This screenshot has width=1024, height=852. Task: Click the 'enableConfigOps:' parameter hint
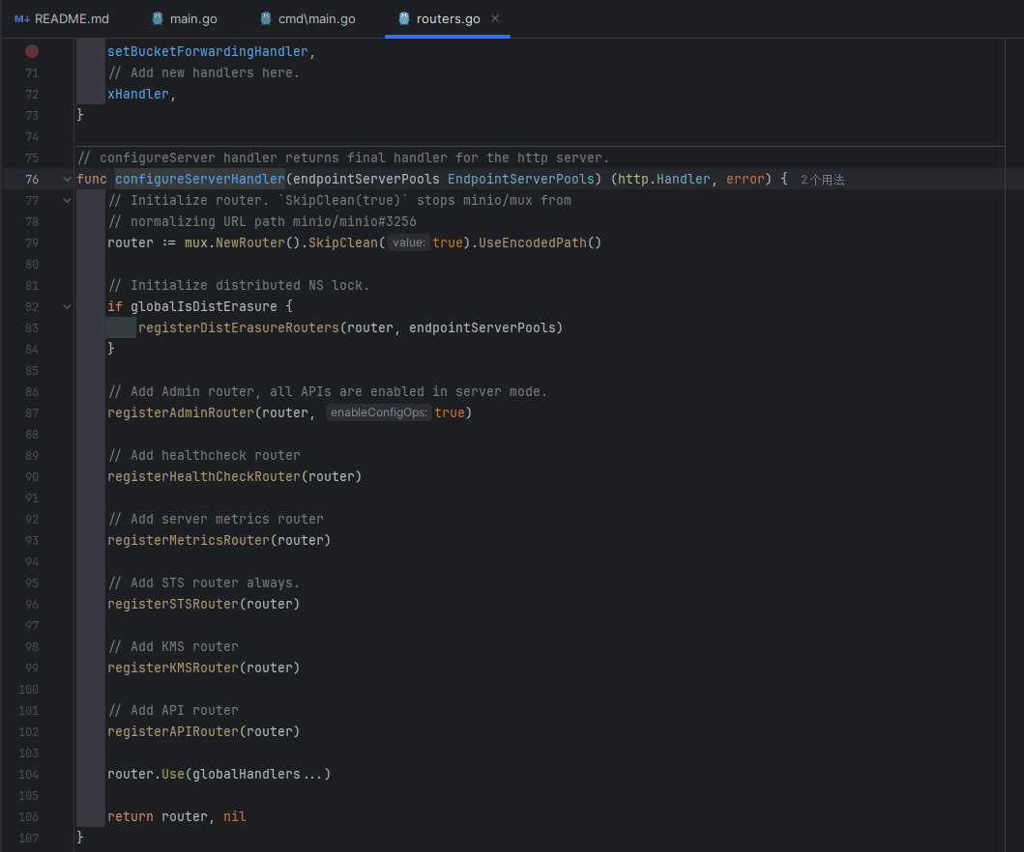coord(379,412)
